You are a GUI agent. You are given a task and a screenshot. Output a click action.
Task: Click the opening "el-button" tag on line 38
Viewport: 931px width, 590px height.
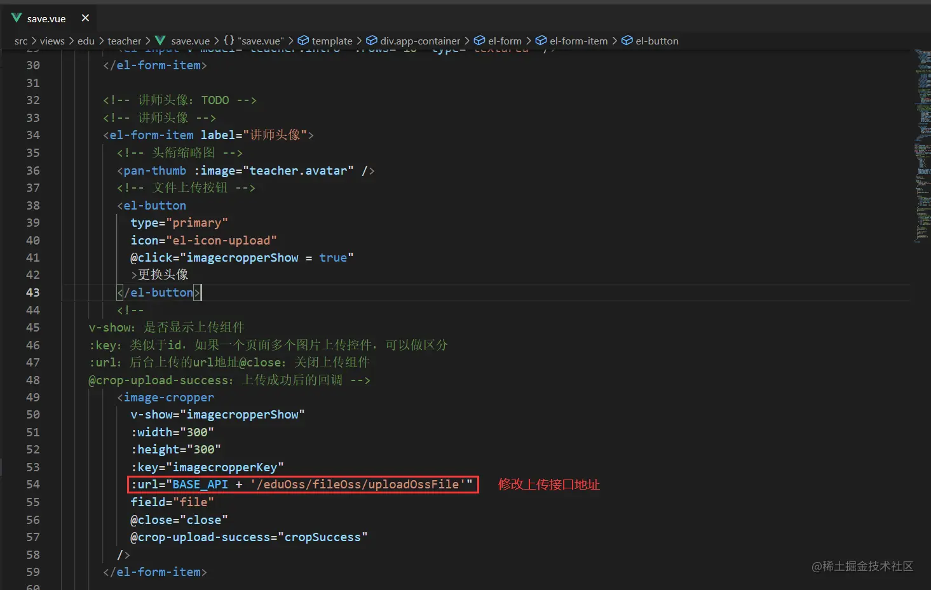155,206
